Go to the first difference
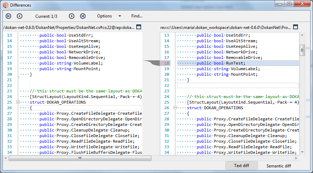 click(x=8, y=16)
